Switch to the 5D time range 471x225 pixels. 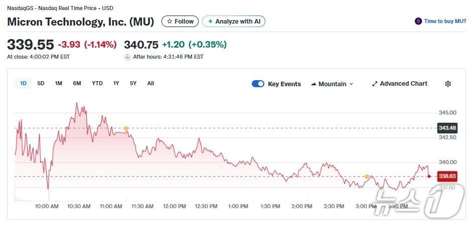[41, 83]
